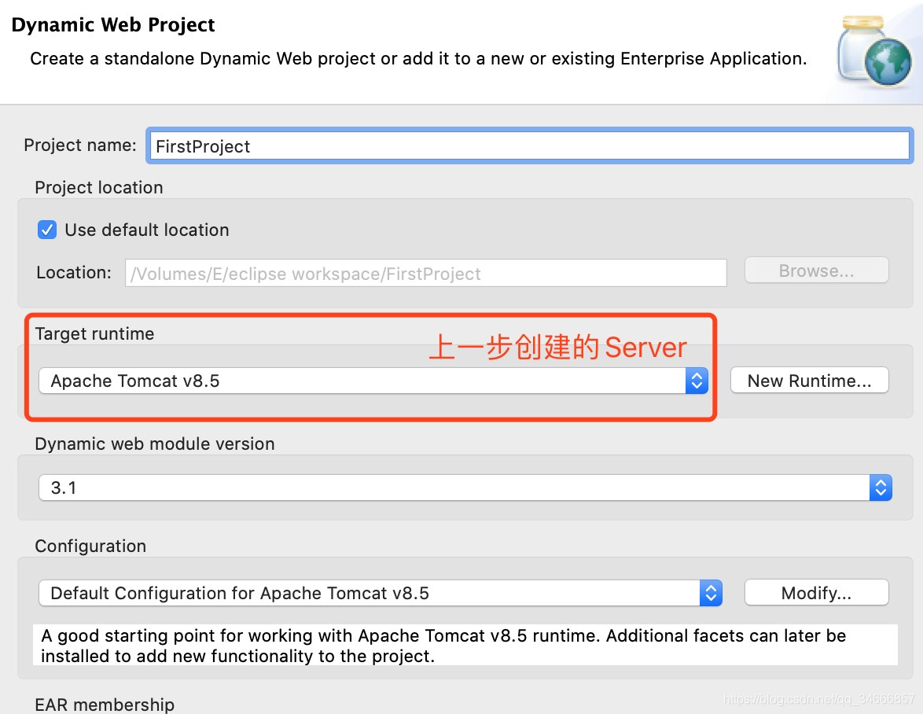
Task: Click the Project name input field
Action: coord(529,145)
